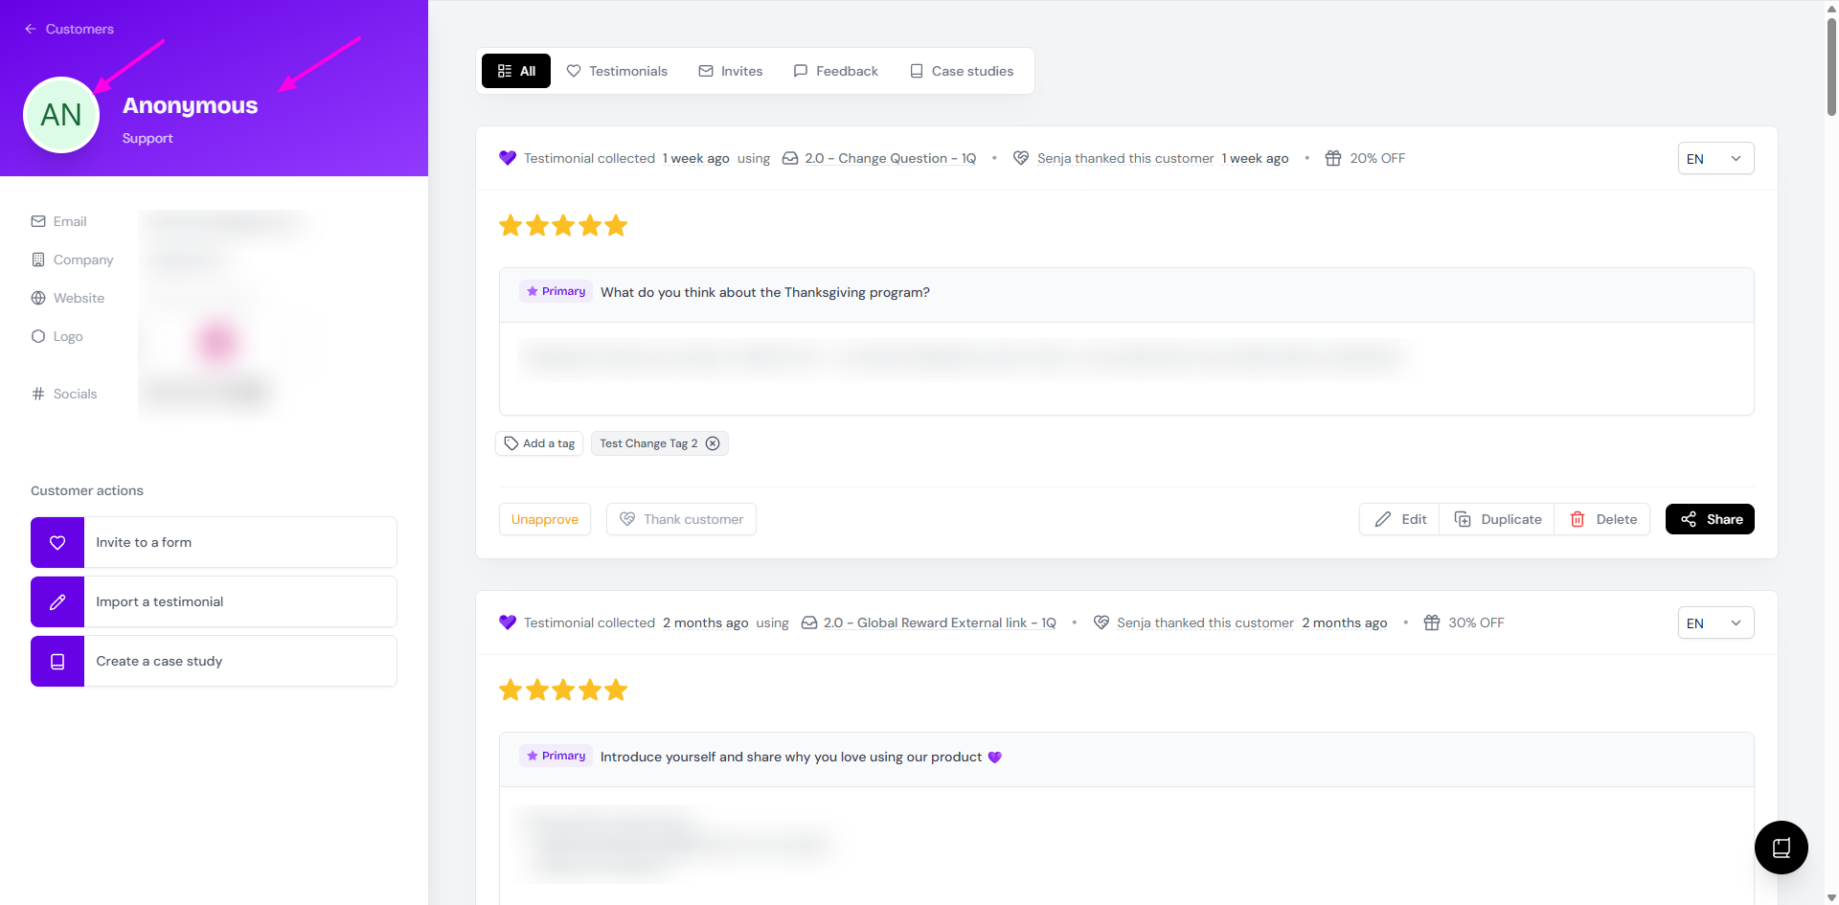This screenshot has height=905, width=1839.
Task: Click the AN customer avatar
Action: click(x=61, y=115)
